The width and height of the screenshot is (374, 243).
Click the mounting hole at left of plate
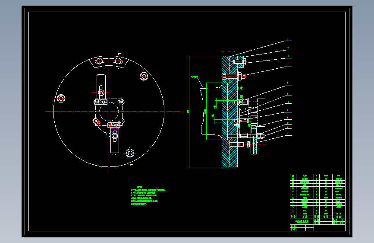tap(61, 98)
